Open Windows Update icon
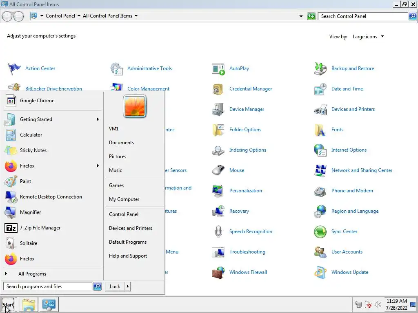This screenshot has height=313, width=418. pos(320,272)
